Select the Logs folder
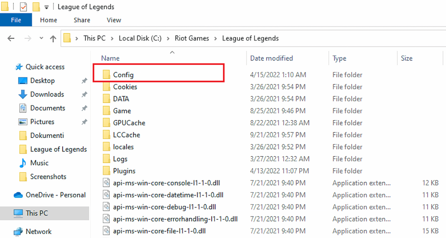Viewport: 446px width, 238px height. click(x=120, y=159)
